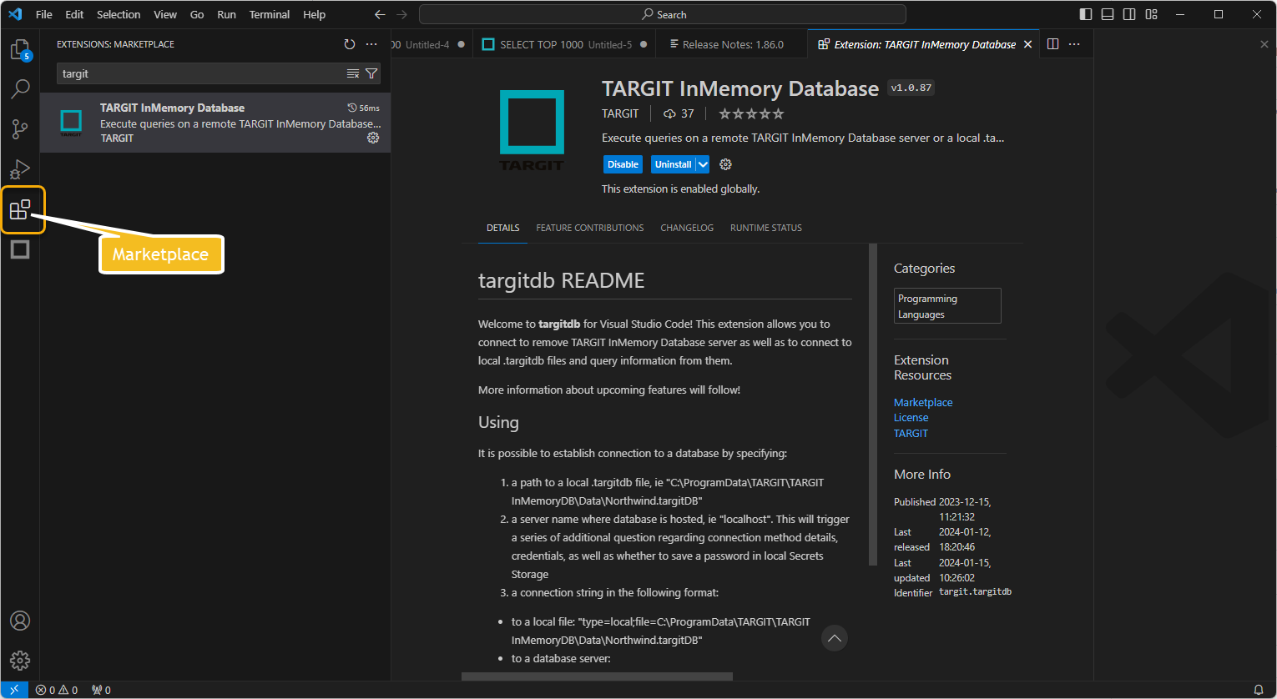1277x699 pixels.
Task: Switch to the Feature Contributions tab
Action: click(589, 228)
